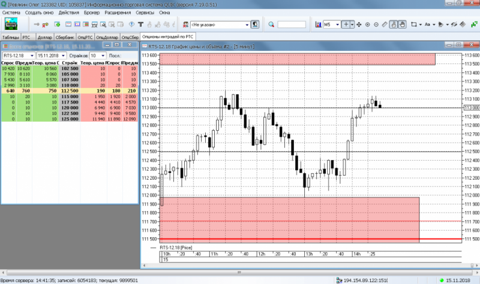This screenshot has height=284, width=480.
Task: Click the chart's horizontal scrollbar
Action: (310, 265)
